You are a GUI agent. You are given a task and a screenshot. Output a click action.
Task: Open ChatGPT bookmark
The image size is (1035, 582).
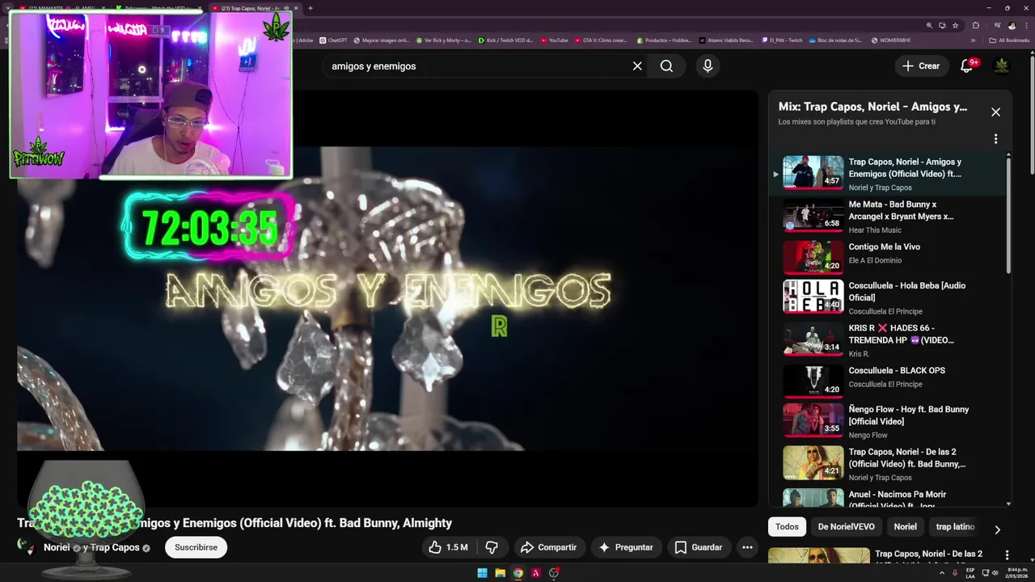pyautogui.click(x=333, y=40)
